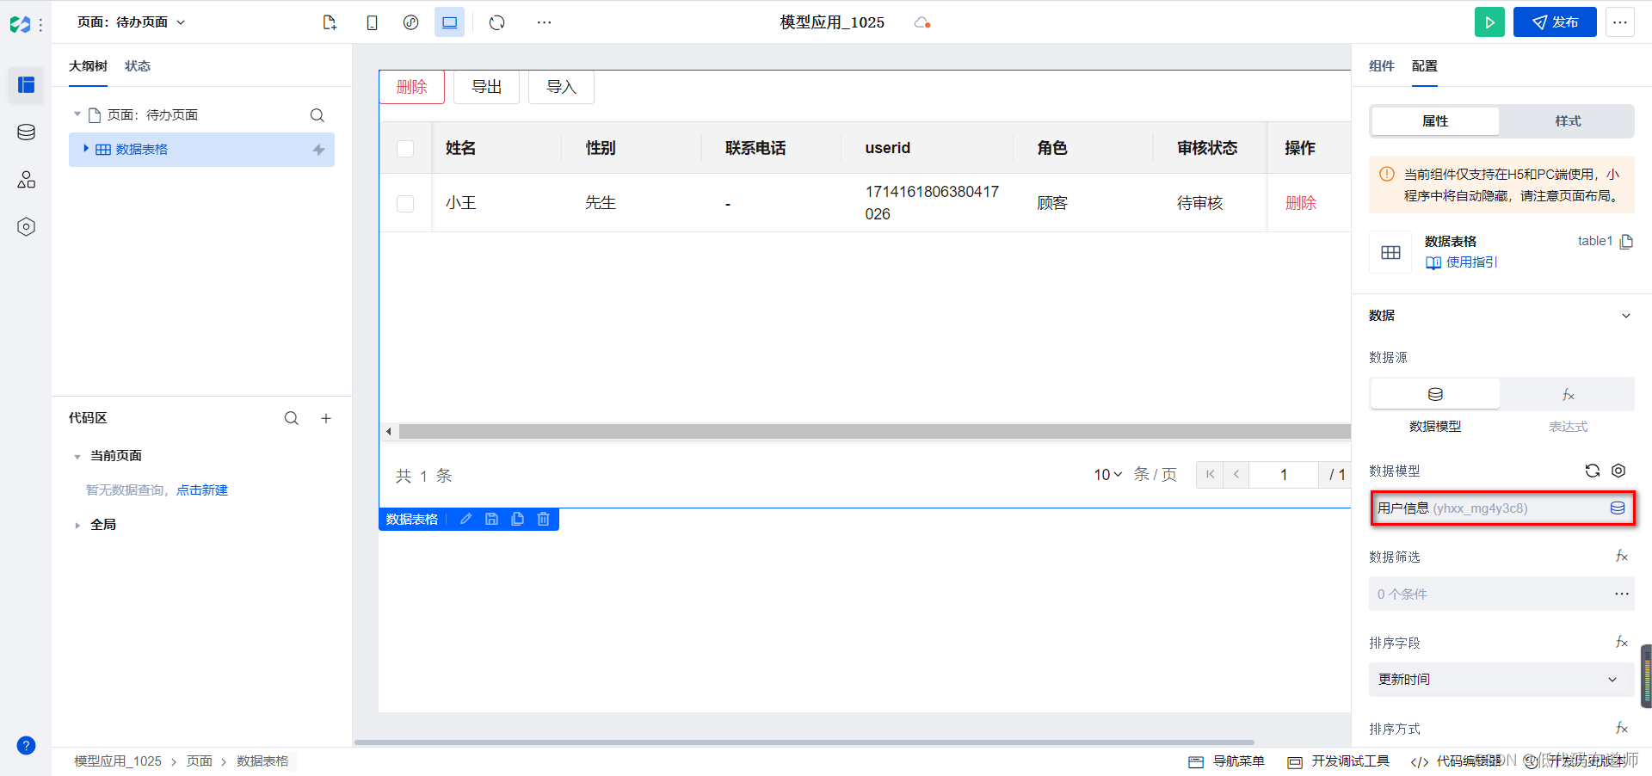Switch to 组件 tab
Screen dimensions: 1652x776
1381,66
